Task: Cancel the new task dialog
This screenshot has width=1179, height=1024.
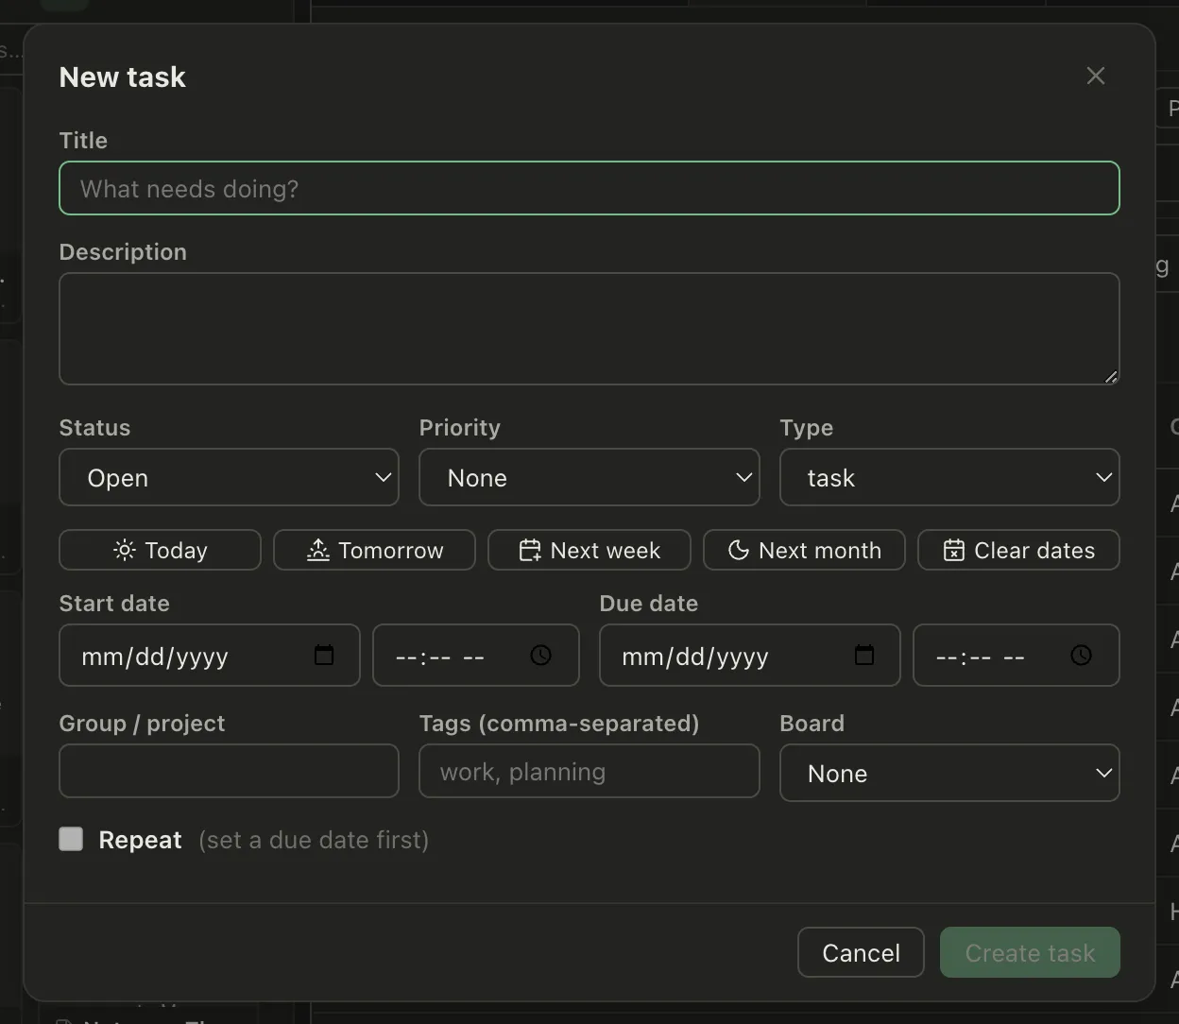Action: tap(861, 952)
